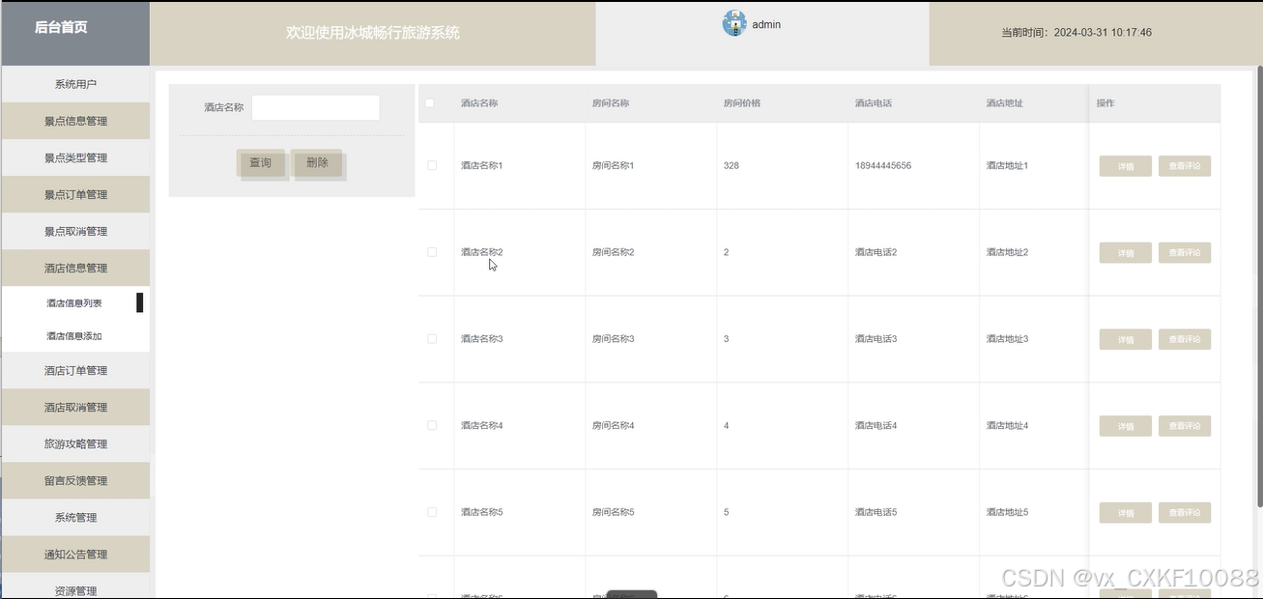Expand 景点类型管理 menu
This screenshot has width=1263, height=599.
click(x=75, y=157)
